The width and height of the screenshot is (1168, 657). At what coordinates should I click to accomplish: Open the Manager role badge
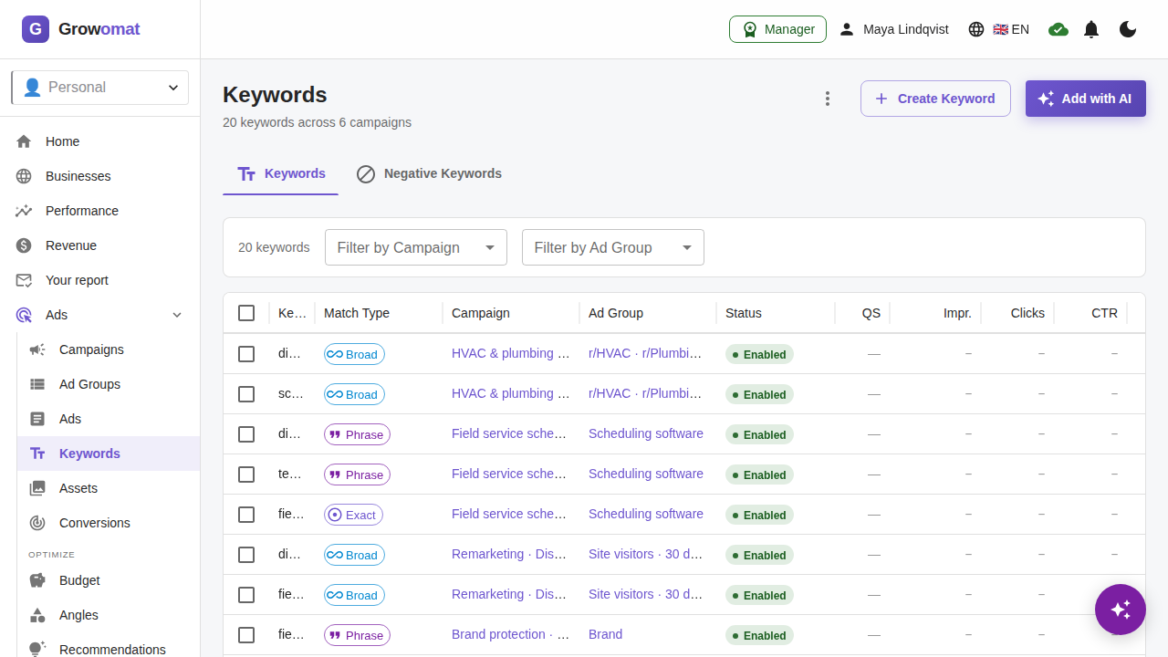click(x=777, y=29)
